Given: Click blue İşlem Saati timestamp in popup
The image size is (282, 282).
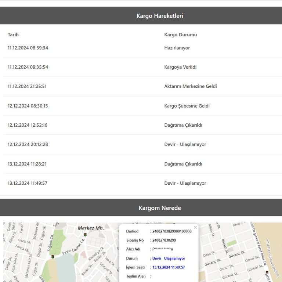Looking at the screenshot, I should [169, 267].
